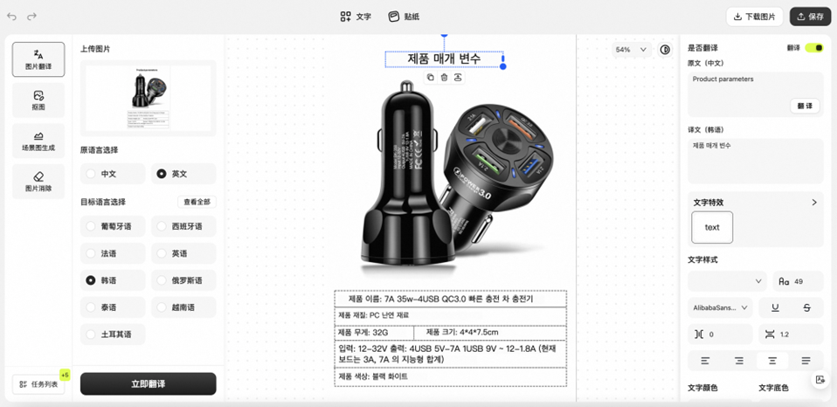Select the 제품 크기 size cell

[x=462, y=332]
